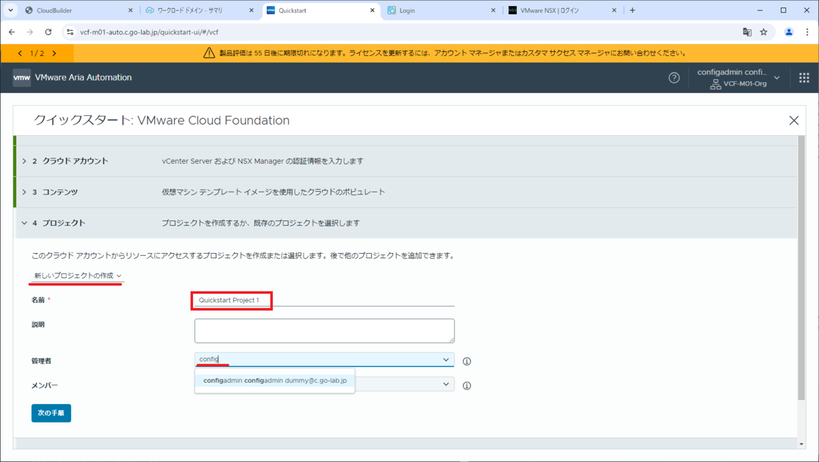Open a new browser tab
Image resolution: width=819 pixels, height=462 pixels.
point(632,10)
